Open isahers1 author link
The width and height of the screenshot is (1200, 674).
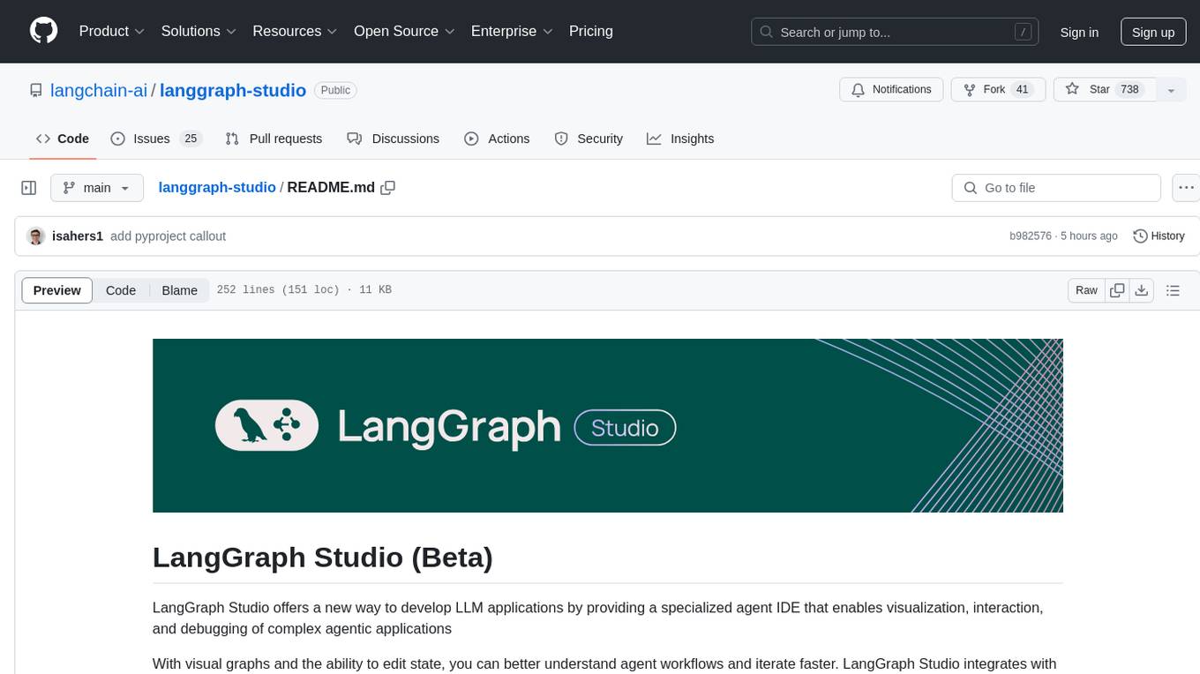tap(78, 236)
